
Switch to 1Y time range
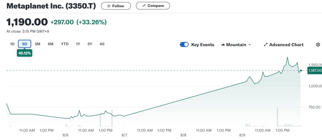pos(78,44)
